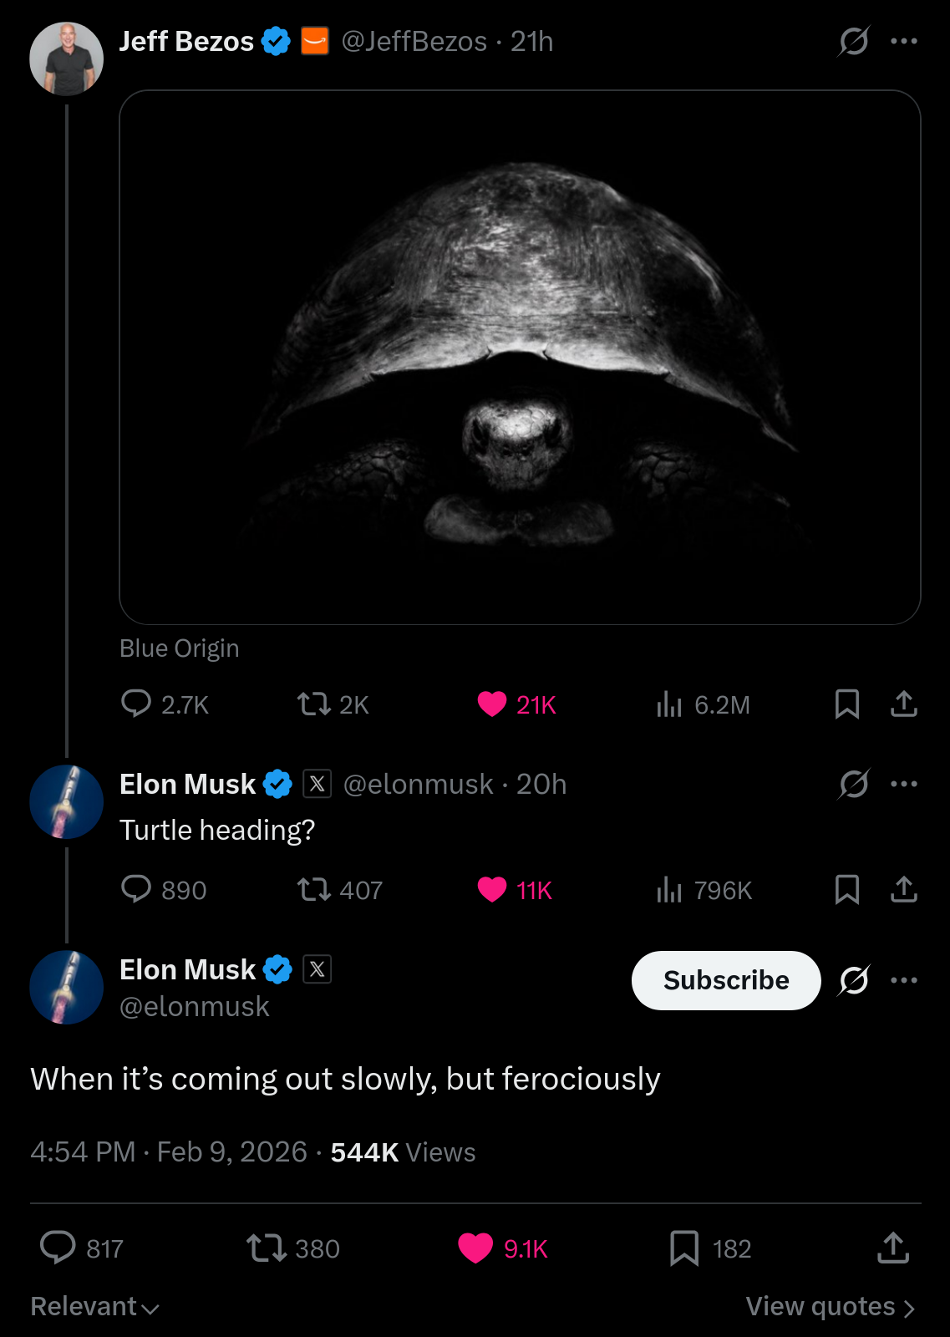Open Grok icon on Bezos's post

853,41
